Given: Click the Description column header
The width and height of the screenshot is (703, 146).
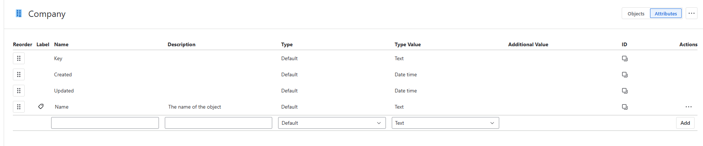Looking at the screenshot, I should [181, 44].
